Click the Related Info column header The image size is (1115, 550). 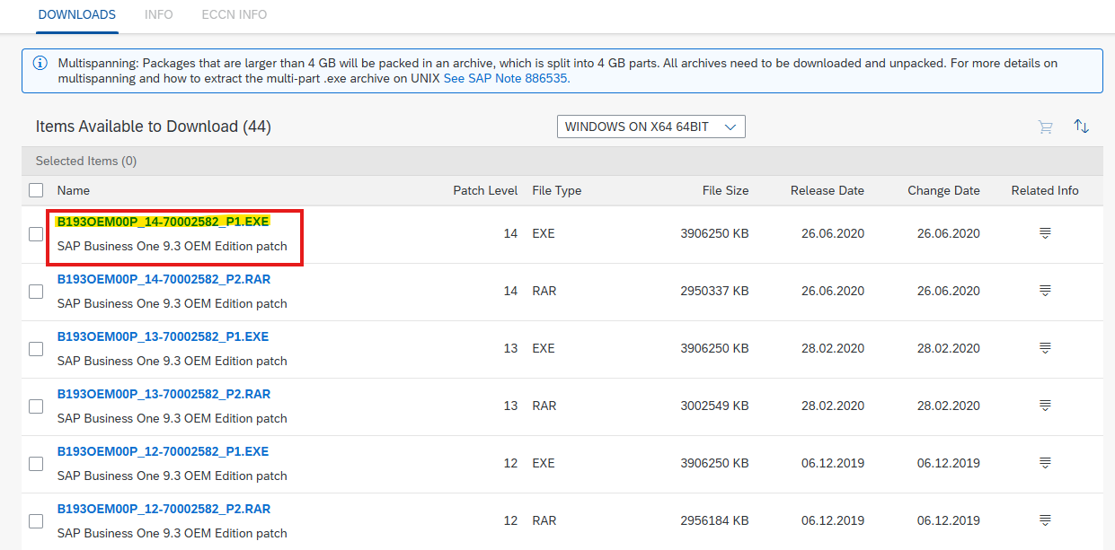pyautogui.click(x=1045, y=190)
